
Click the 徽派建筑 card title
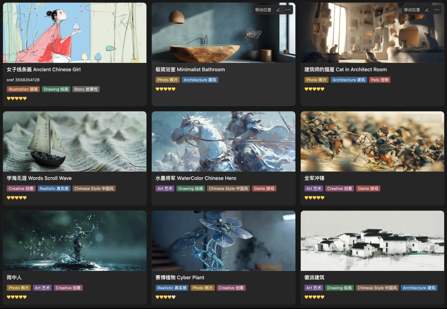(x=314, y=278)
